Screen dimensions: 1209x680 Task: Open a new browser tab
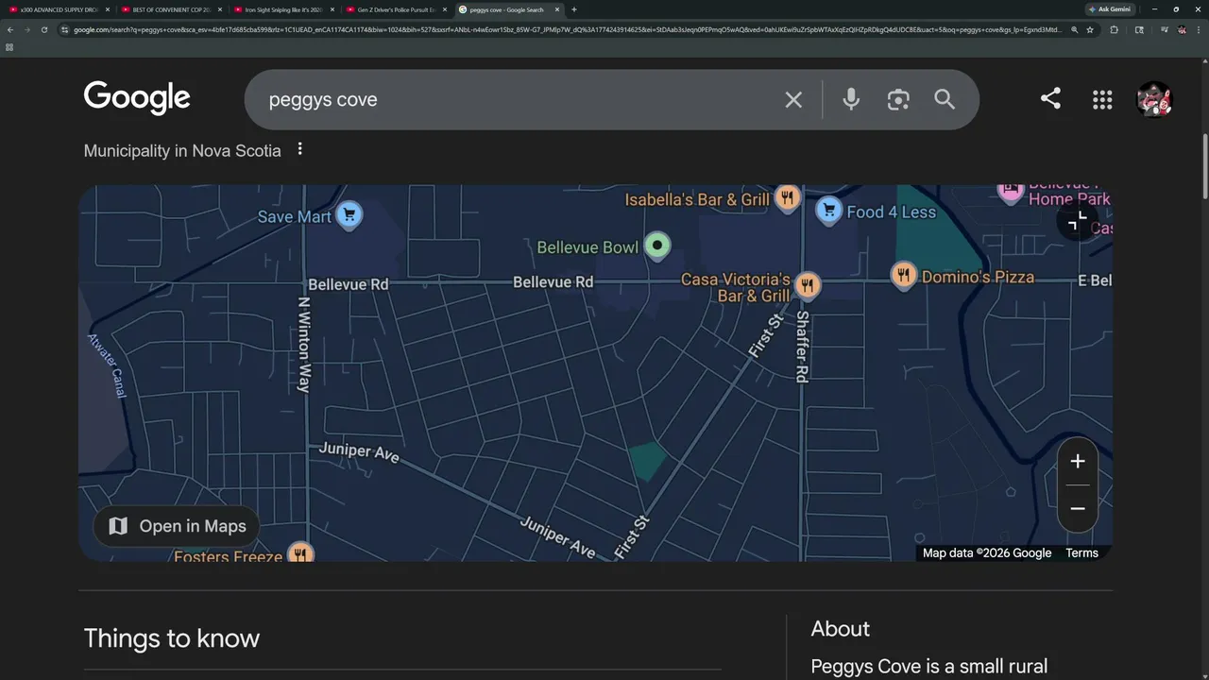click(x=574, y=9)
